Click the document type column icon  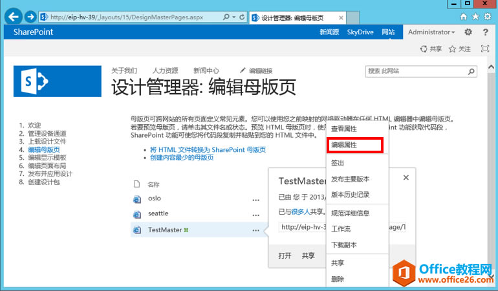137,184
